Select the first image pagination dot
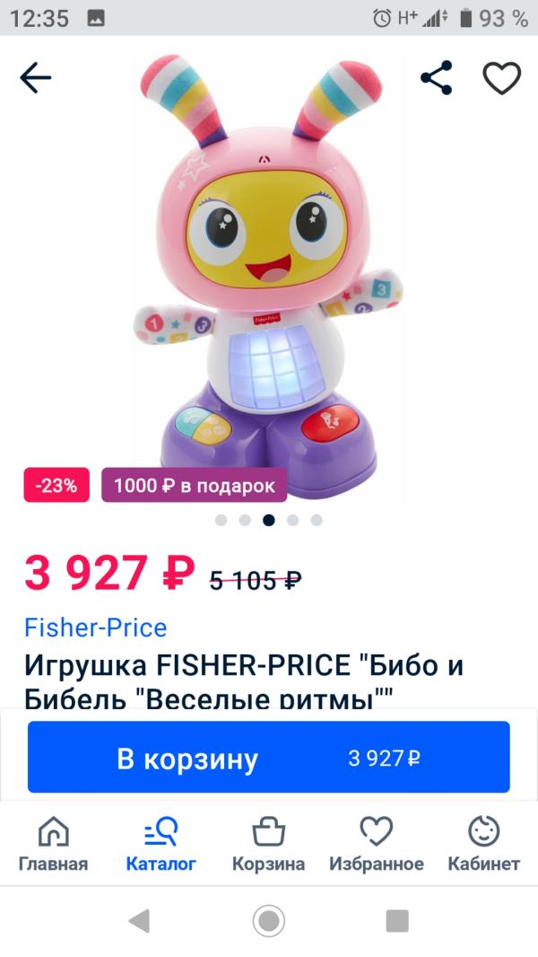 tap(221, 520)
